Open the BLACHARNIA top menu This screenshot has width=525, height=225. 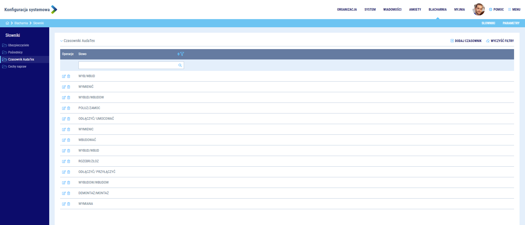tap(437, 10)
